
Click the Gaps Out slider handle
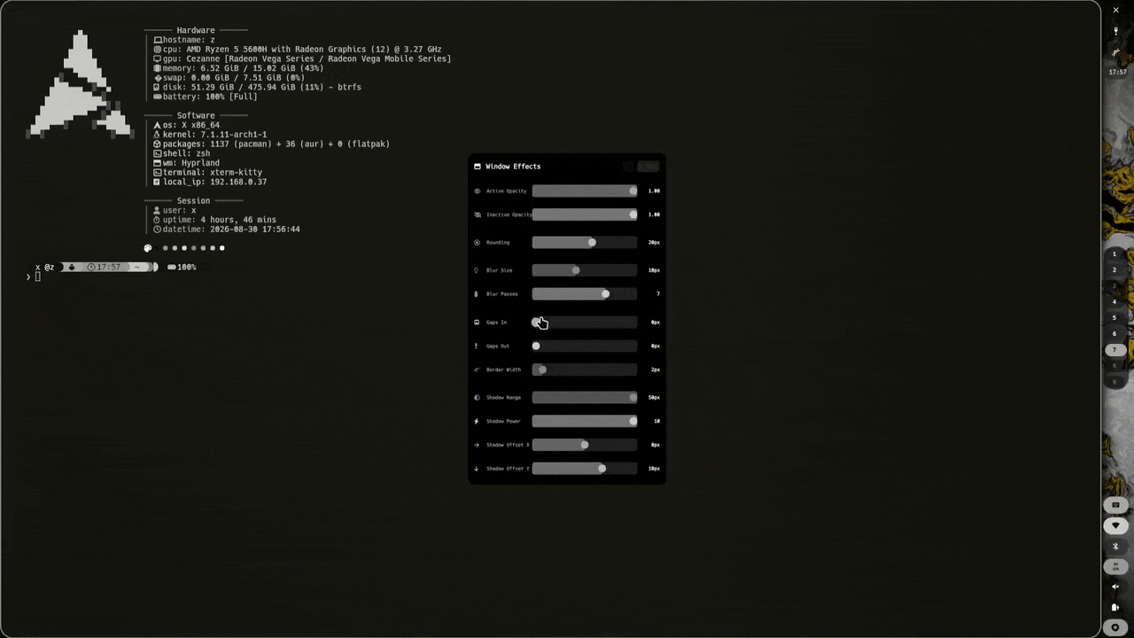pos(536,346)
